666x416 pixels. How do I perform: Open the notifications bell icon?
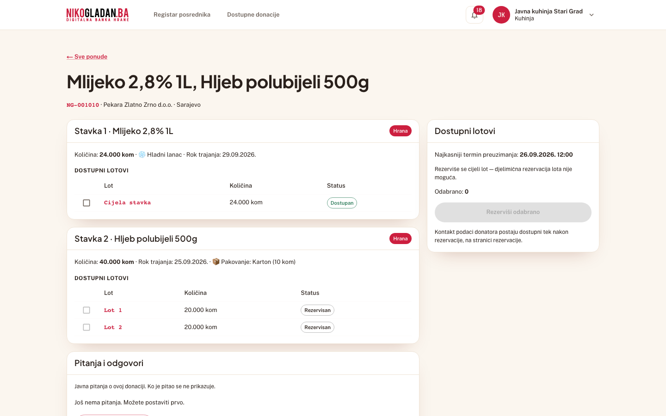[474, 15]
